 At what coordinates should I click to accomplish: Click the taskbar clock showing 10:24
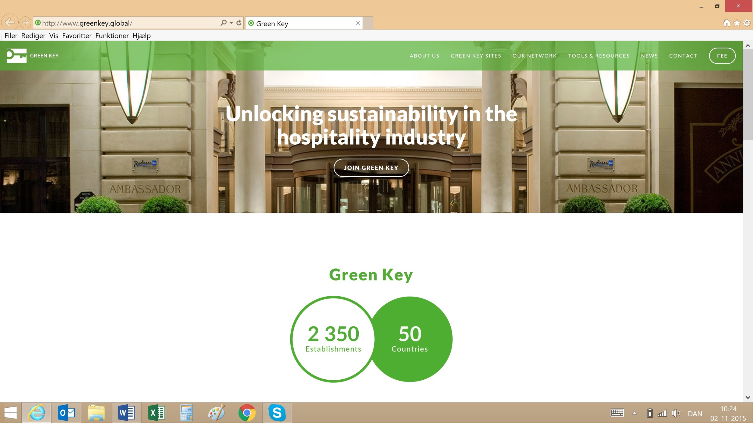click(x=728, y=413)
